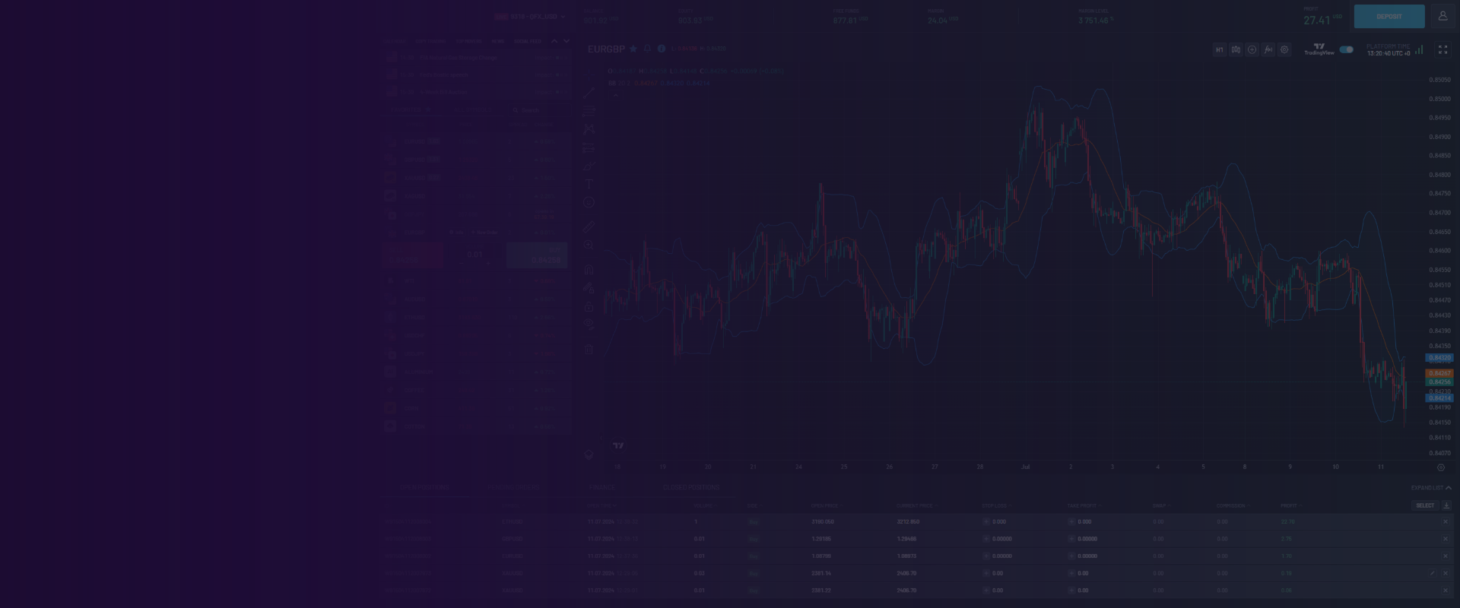
Task: Switch to the Closed Positions tab
Action: 690,487
